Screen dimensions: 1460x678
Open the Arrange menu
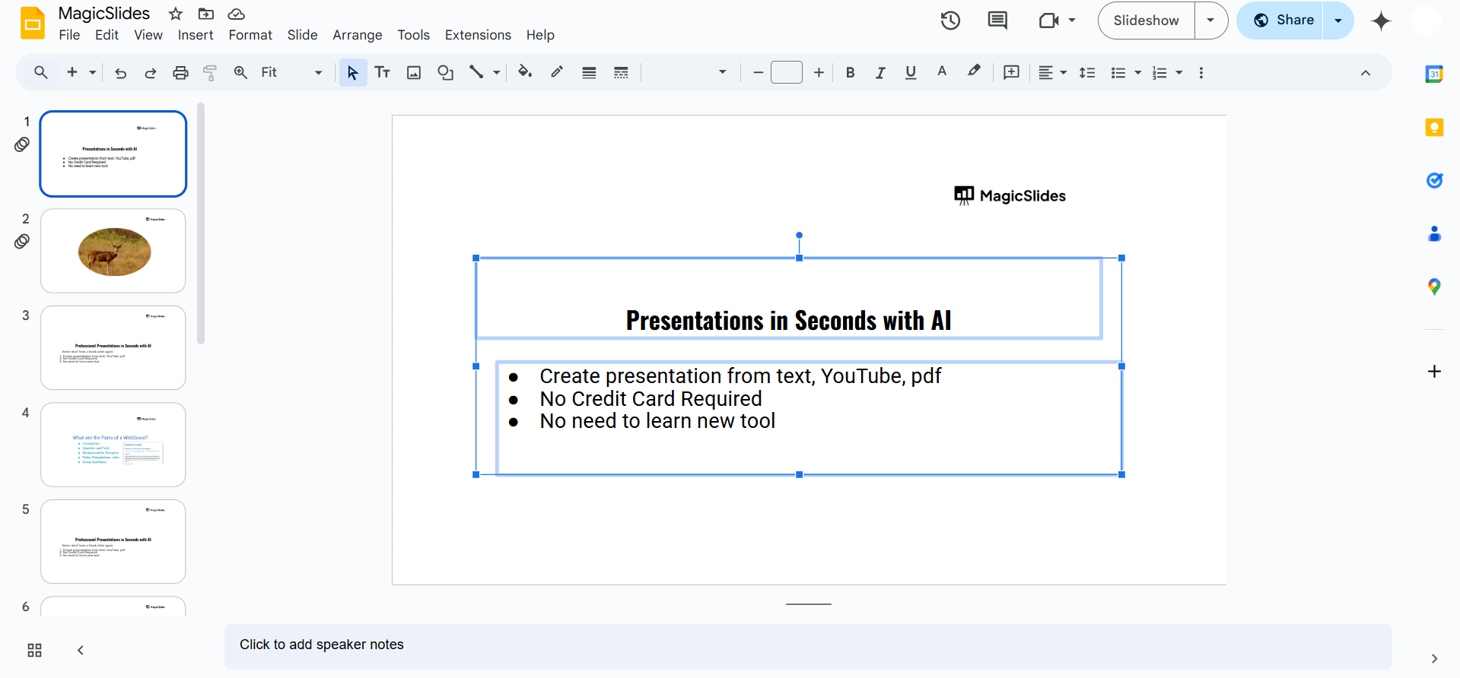pyautogui.click(x=357, y=35)
